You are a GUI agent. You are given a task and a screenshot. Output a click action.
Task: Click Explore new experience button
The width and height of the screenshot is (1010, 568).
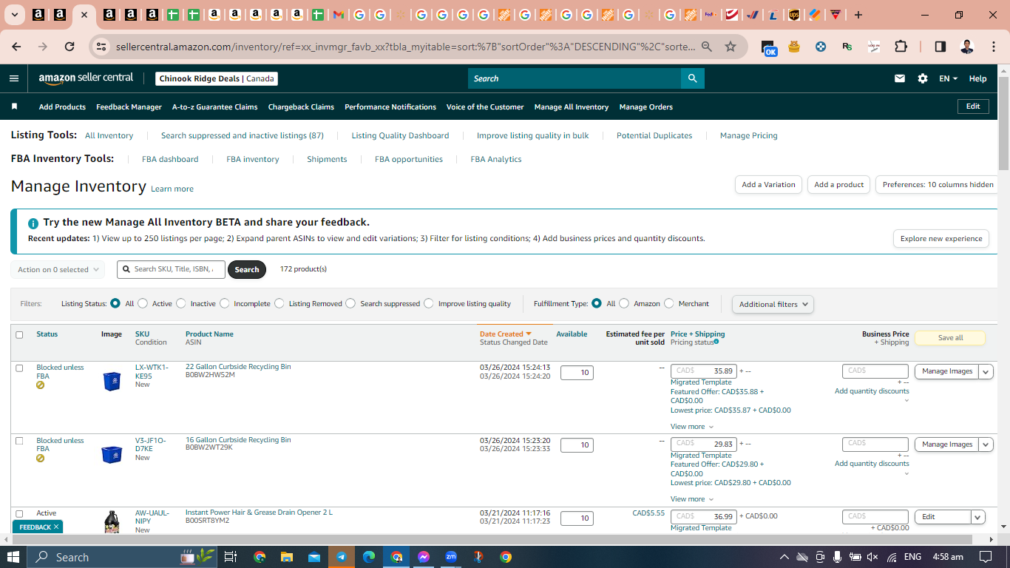(941, 239)
